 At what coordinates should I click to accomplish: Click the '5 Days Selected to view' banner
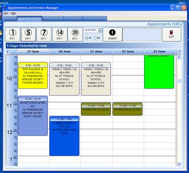94,46
